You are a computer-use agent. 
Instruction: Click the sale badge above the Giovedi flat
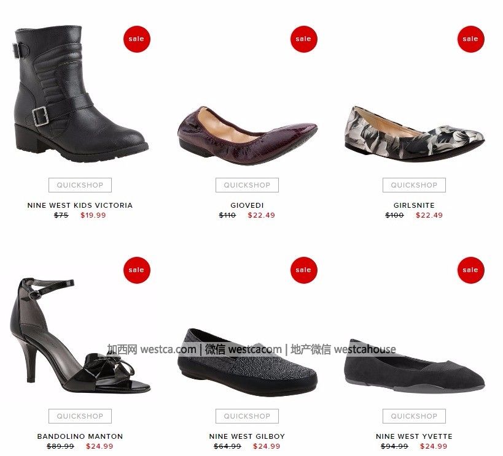(x=304, y=39)
